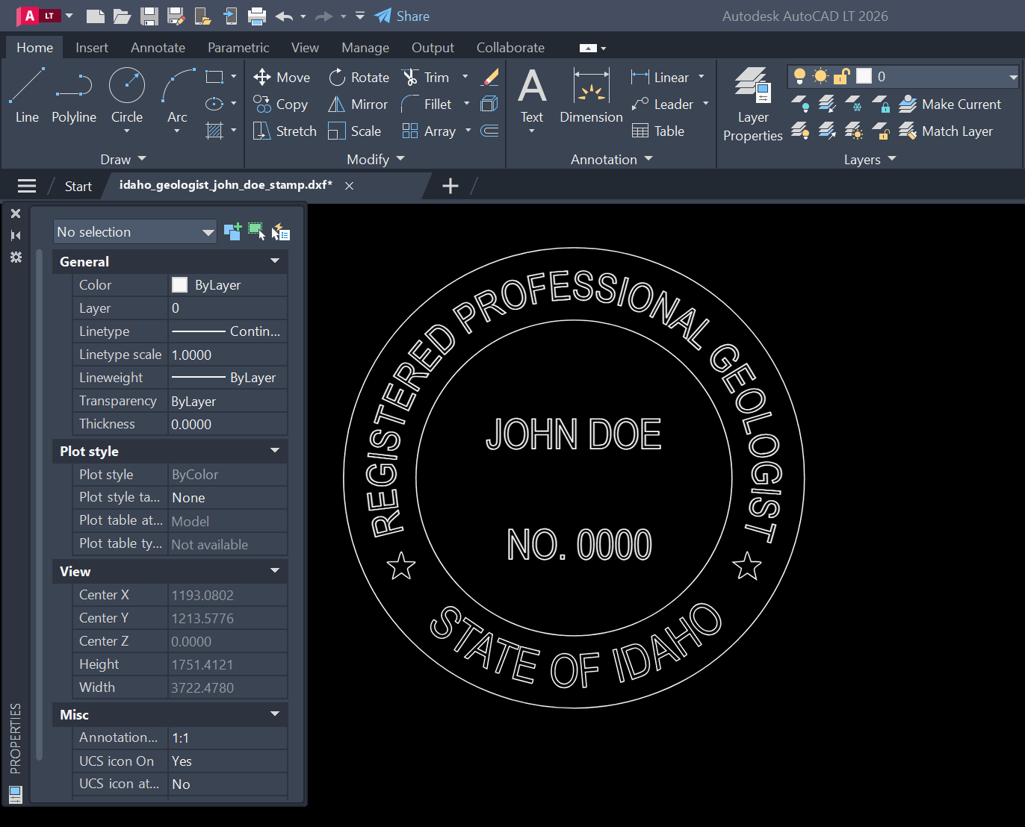Click the Share button
This screenshot has width=1025, height=827.
(402, 16)
